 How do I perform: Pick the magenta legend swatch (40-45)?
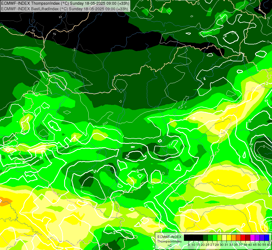(253, 238)
